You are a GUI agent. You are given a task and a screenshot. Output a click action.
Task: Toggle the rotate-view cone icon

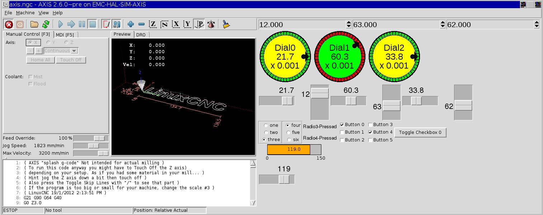[x=211, y=24]
